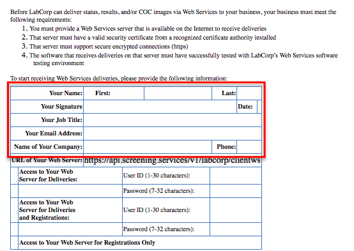Click the web server URL text field
The image size is (354, 251).
click(x=173, y=160)
